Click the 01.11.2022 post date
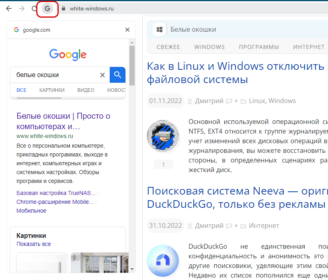Screen dimensions: 328x280 point(166,101)
